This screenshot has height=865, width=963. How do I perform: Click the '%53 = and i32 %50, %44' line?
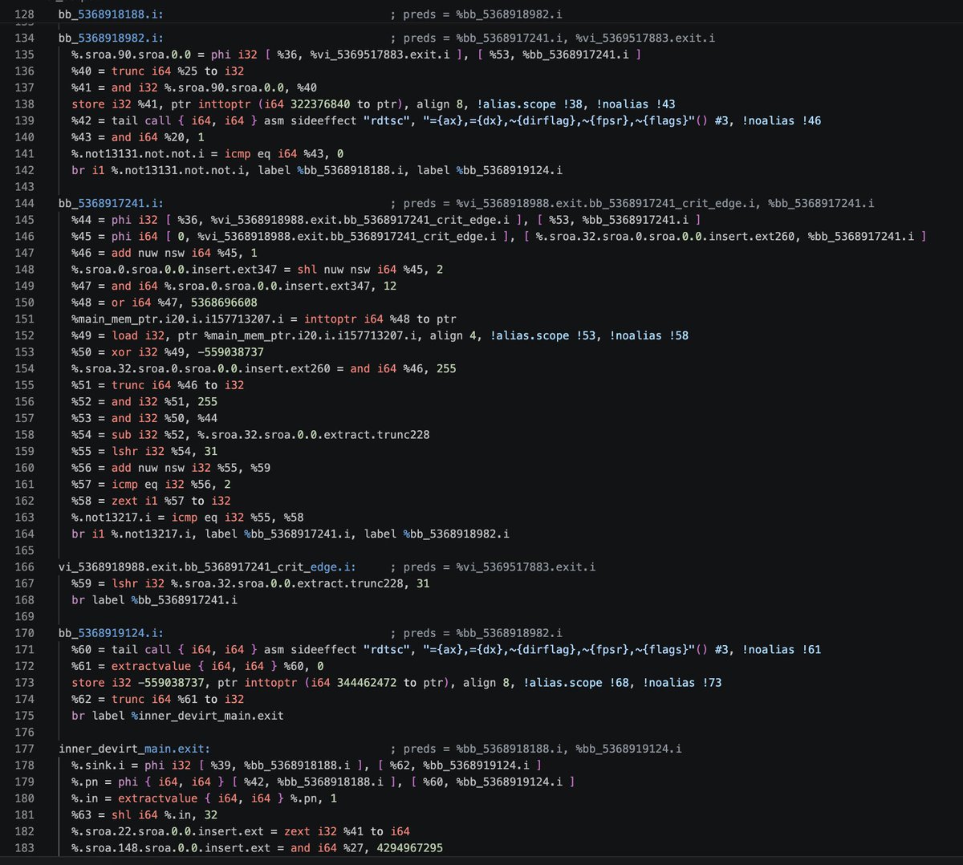tap(144, 418)
